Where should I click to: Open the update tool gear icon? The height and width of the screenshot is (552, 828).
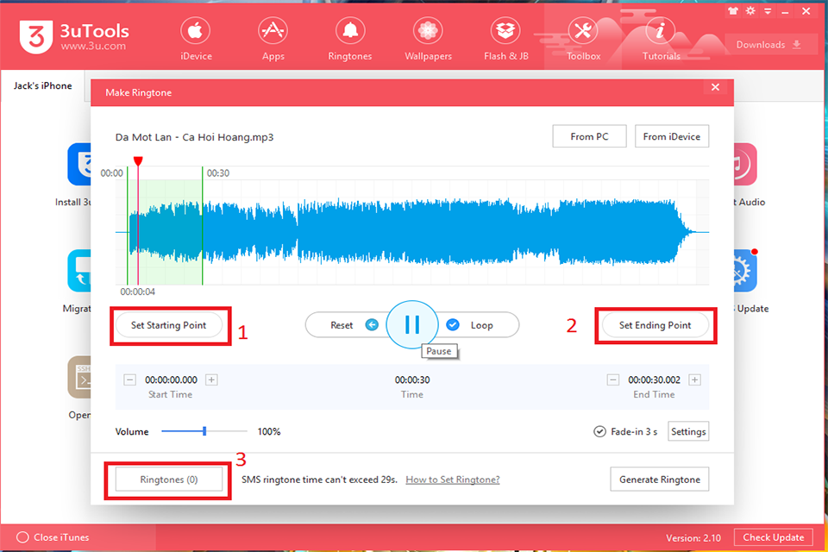(745, 271)
